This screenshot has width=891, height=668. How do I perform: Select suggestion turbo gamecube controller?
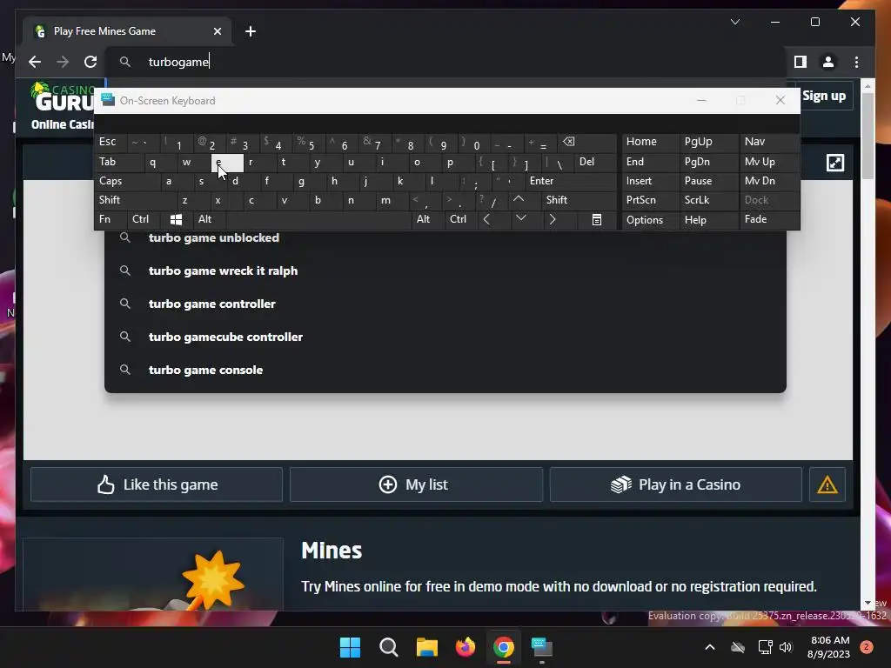445,337
